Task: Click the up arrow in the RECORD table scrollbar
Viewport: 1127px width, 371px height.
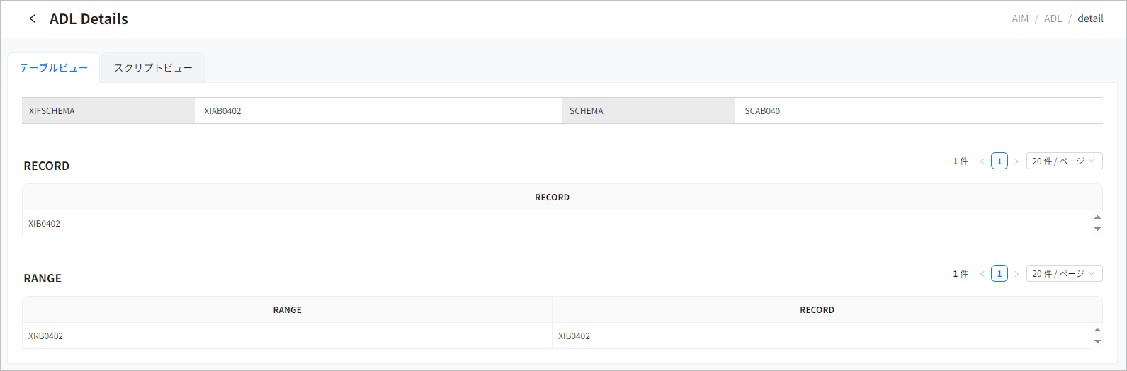Action: (1097, 218)
